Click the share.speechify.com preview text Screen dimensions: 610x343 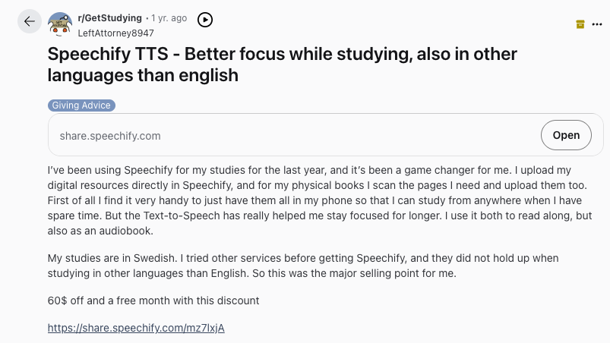[x=110, y=136]
